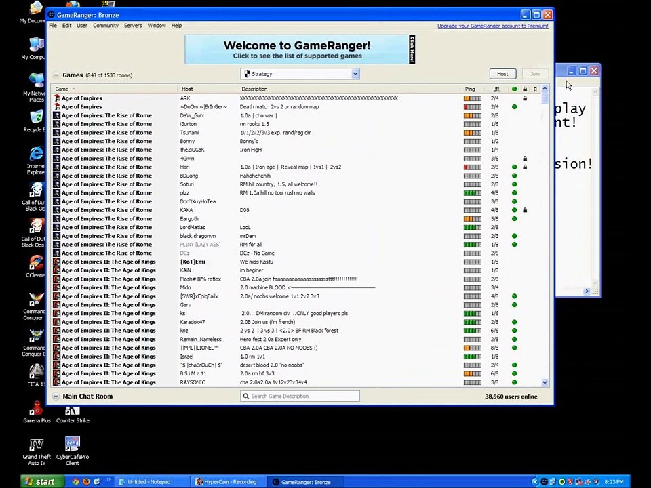651x488 pixels.
Task: Select the room hosted by Tsunami
Action: pos(297,133)
